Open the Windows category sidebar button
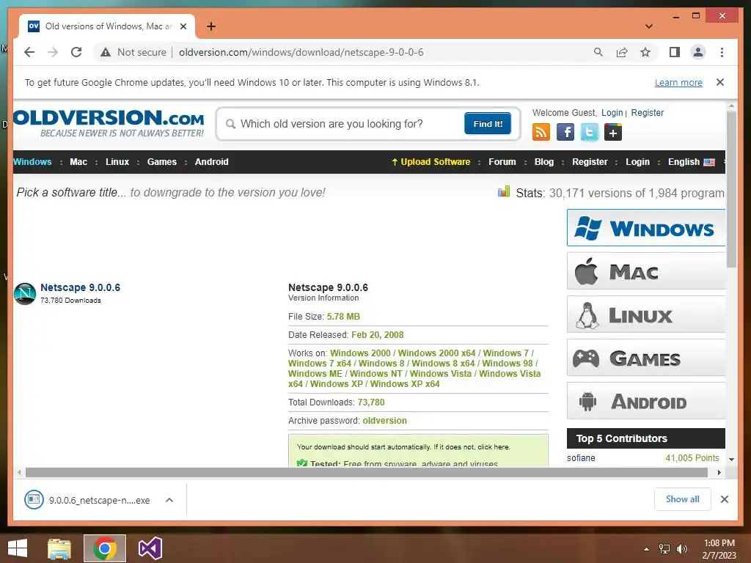The image size is (751, 563). tap(646, 228)
